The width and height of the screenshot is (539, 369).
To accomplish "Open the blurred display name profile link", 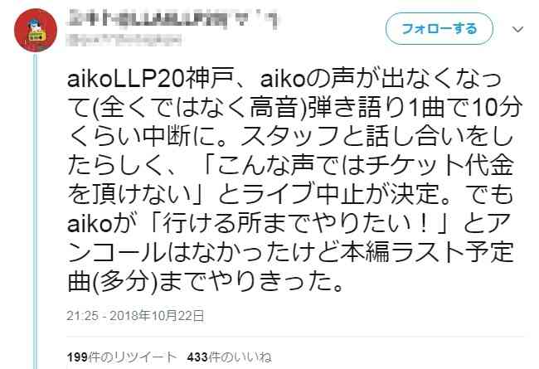I will pos(172,20).
